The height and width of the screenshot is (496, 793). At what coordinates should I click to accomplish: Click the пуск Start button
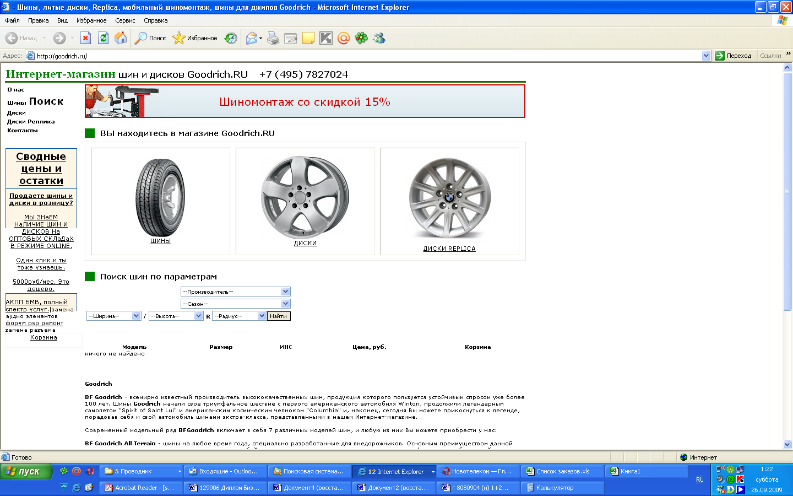(25, 471)
